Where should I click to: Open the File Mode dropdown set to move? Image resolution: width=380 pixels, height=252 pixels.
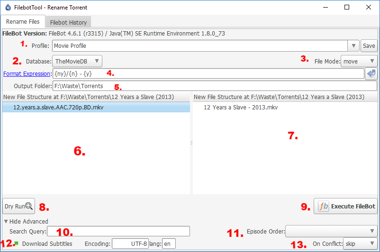click(x=359, y=61)
